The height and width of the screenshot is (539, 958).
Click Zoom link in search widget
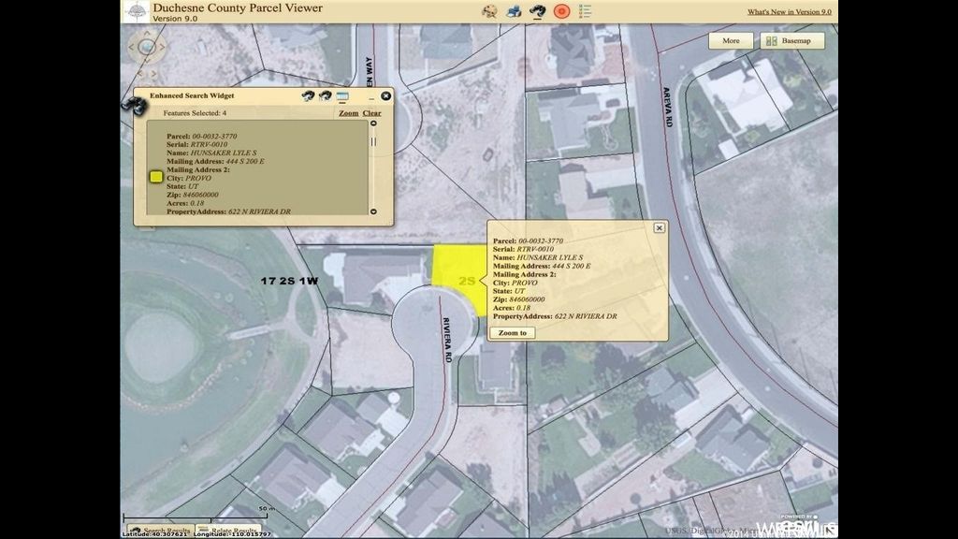348,113
